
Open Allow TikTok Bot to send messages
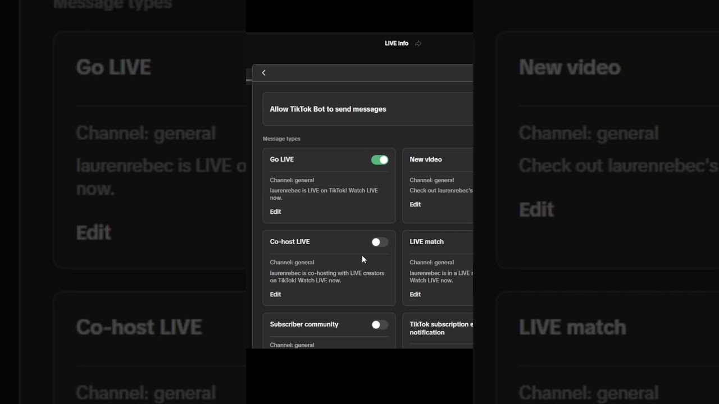tap(368, 109)
